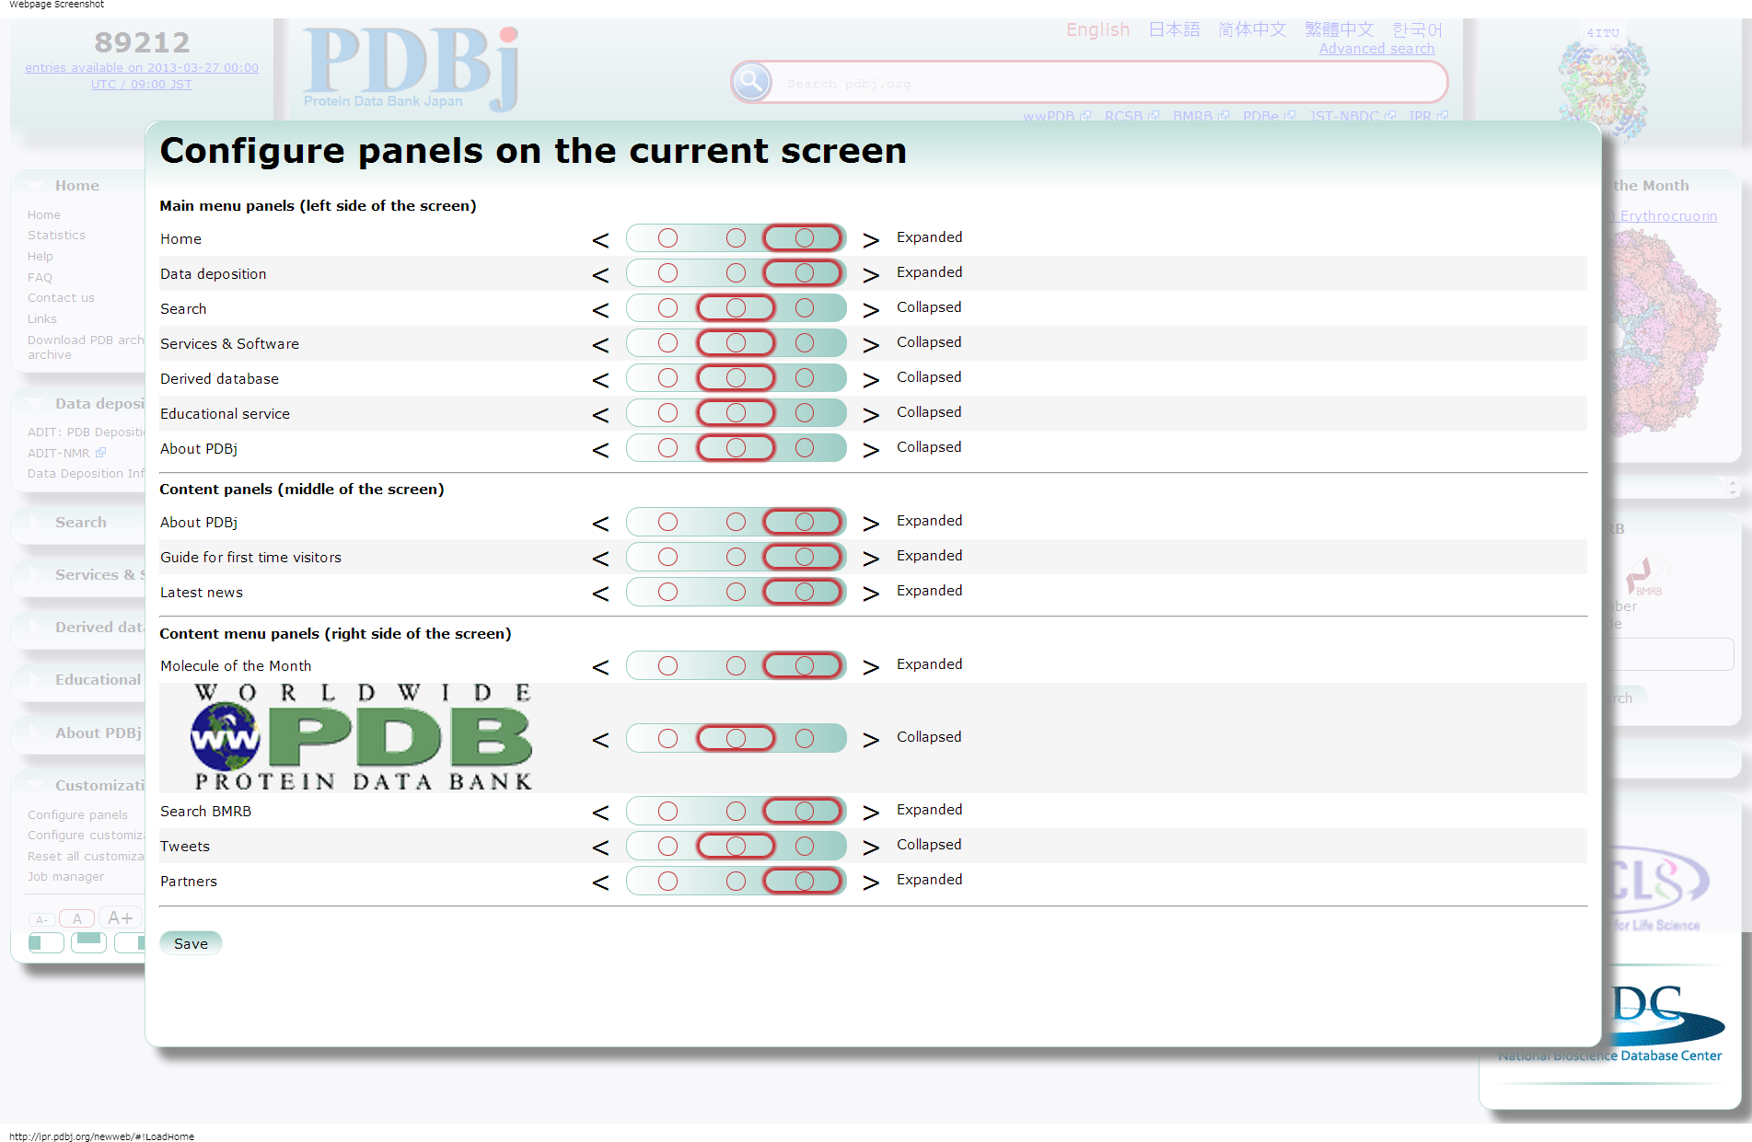
Task: Switch language to 日本語
Action: coord(1174,29)
